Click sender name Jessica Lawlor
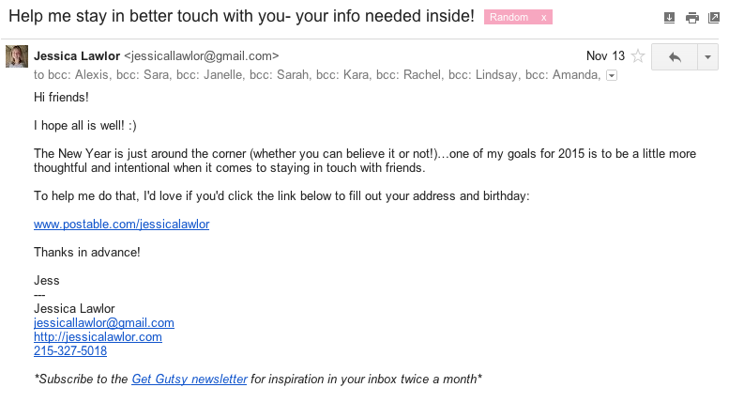 click(x=77, y=56)
